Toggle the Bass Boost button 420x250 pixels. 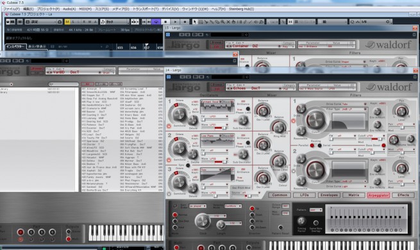[383, 146]
